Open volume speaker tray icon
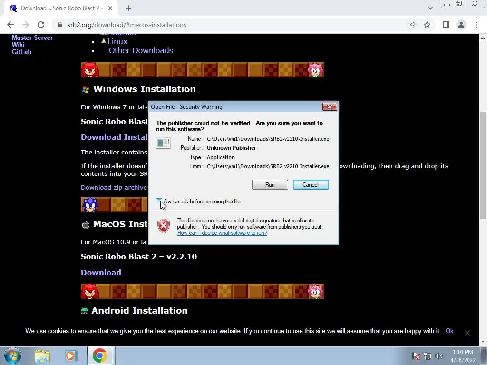The height and width of the screenshot is (365, 487). click(439, 356)
